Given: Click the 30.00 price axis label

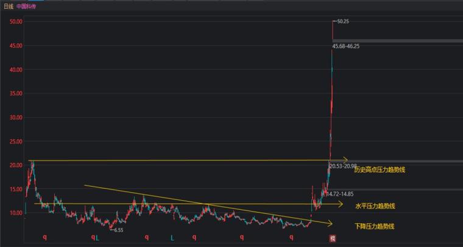Looking at the screenshot, I should tap(16, 117).
